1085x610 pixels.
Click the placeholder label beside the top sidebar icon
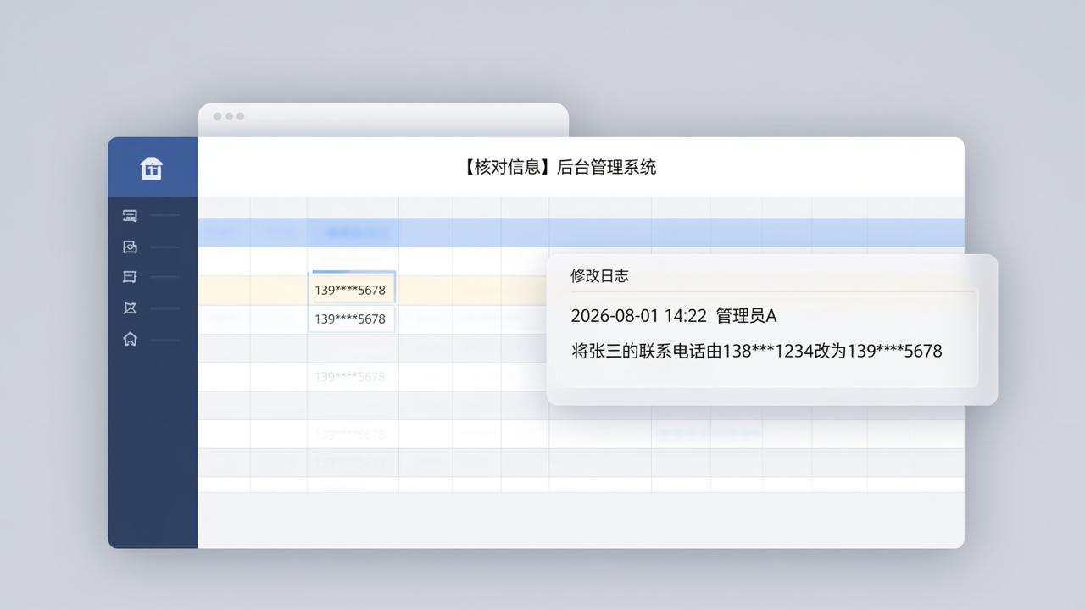pos(164,216)
